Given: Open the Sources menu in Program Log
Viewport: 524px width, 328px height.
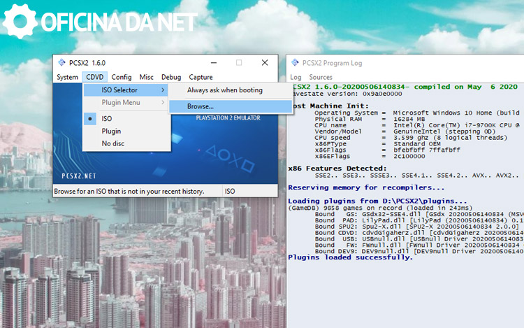Looking at the screenshot, I should coord(321,77).
